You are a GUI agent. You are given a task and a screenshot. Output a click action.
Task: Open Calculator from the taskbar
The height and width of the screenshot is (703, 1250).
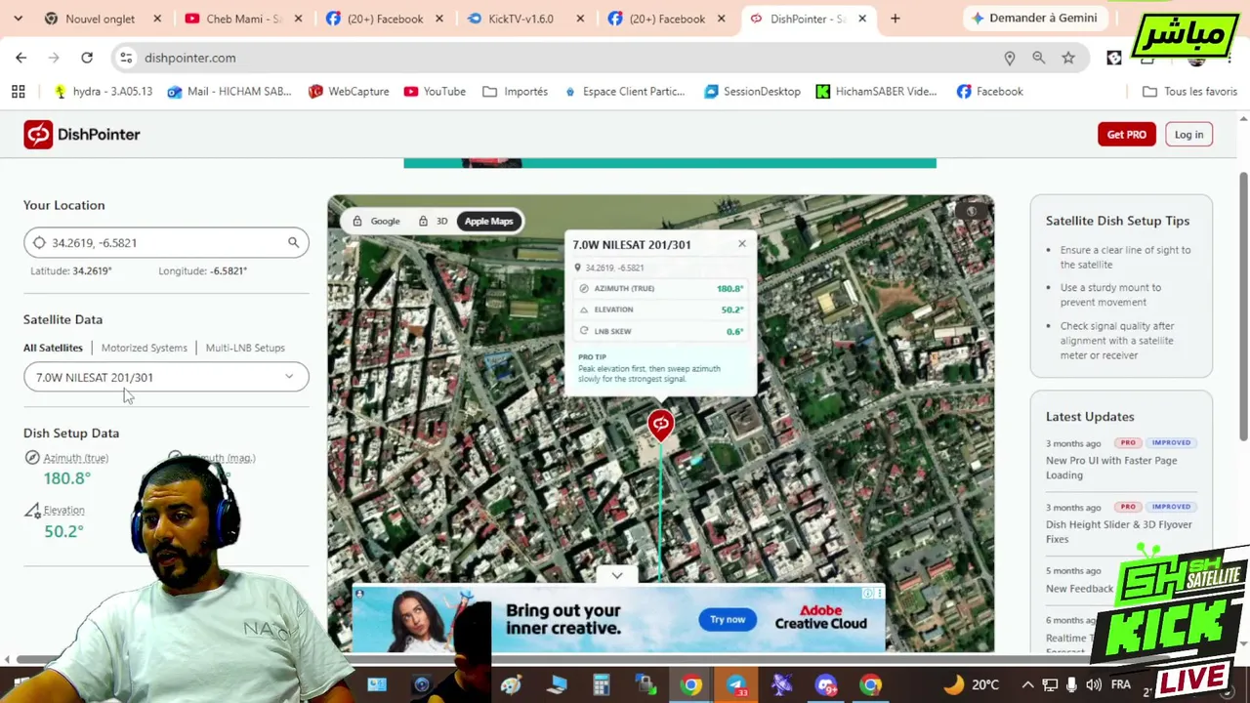(x=601, y=685)
